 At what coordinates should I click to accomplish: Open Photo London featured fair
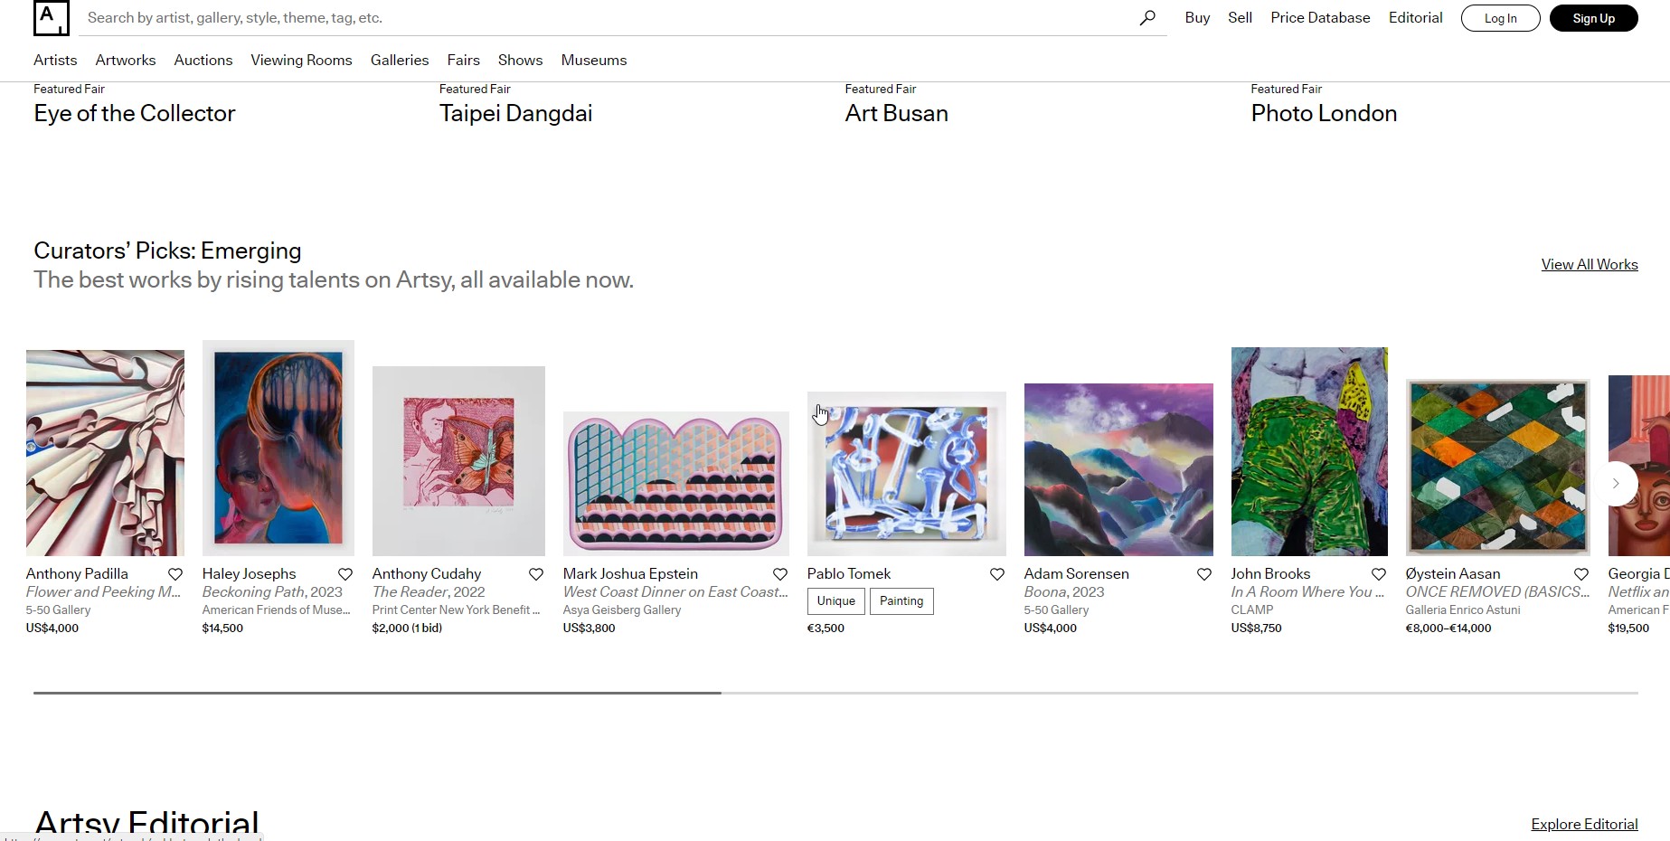click(1324, 113)
